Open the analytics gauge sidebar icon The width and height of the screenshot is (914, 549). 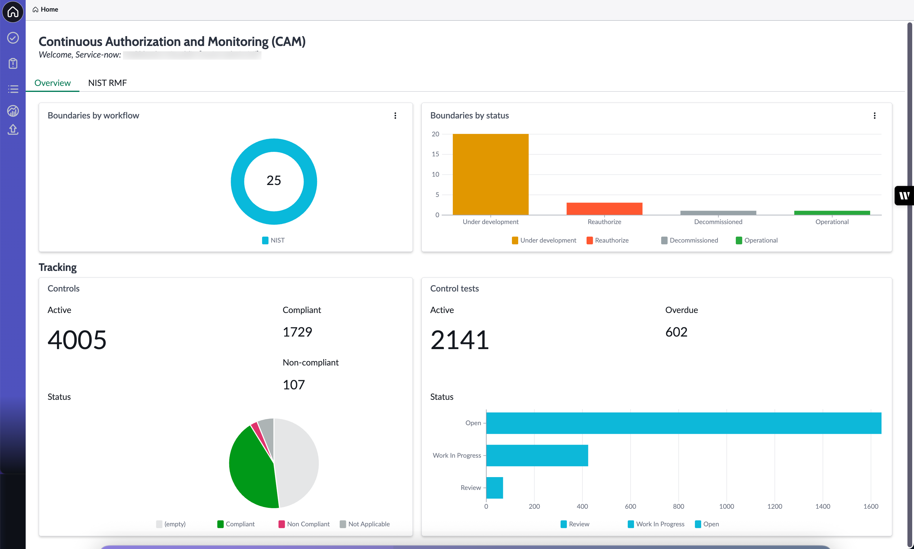point(13,111)
